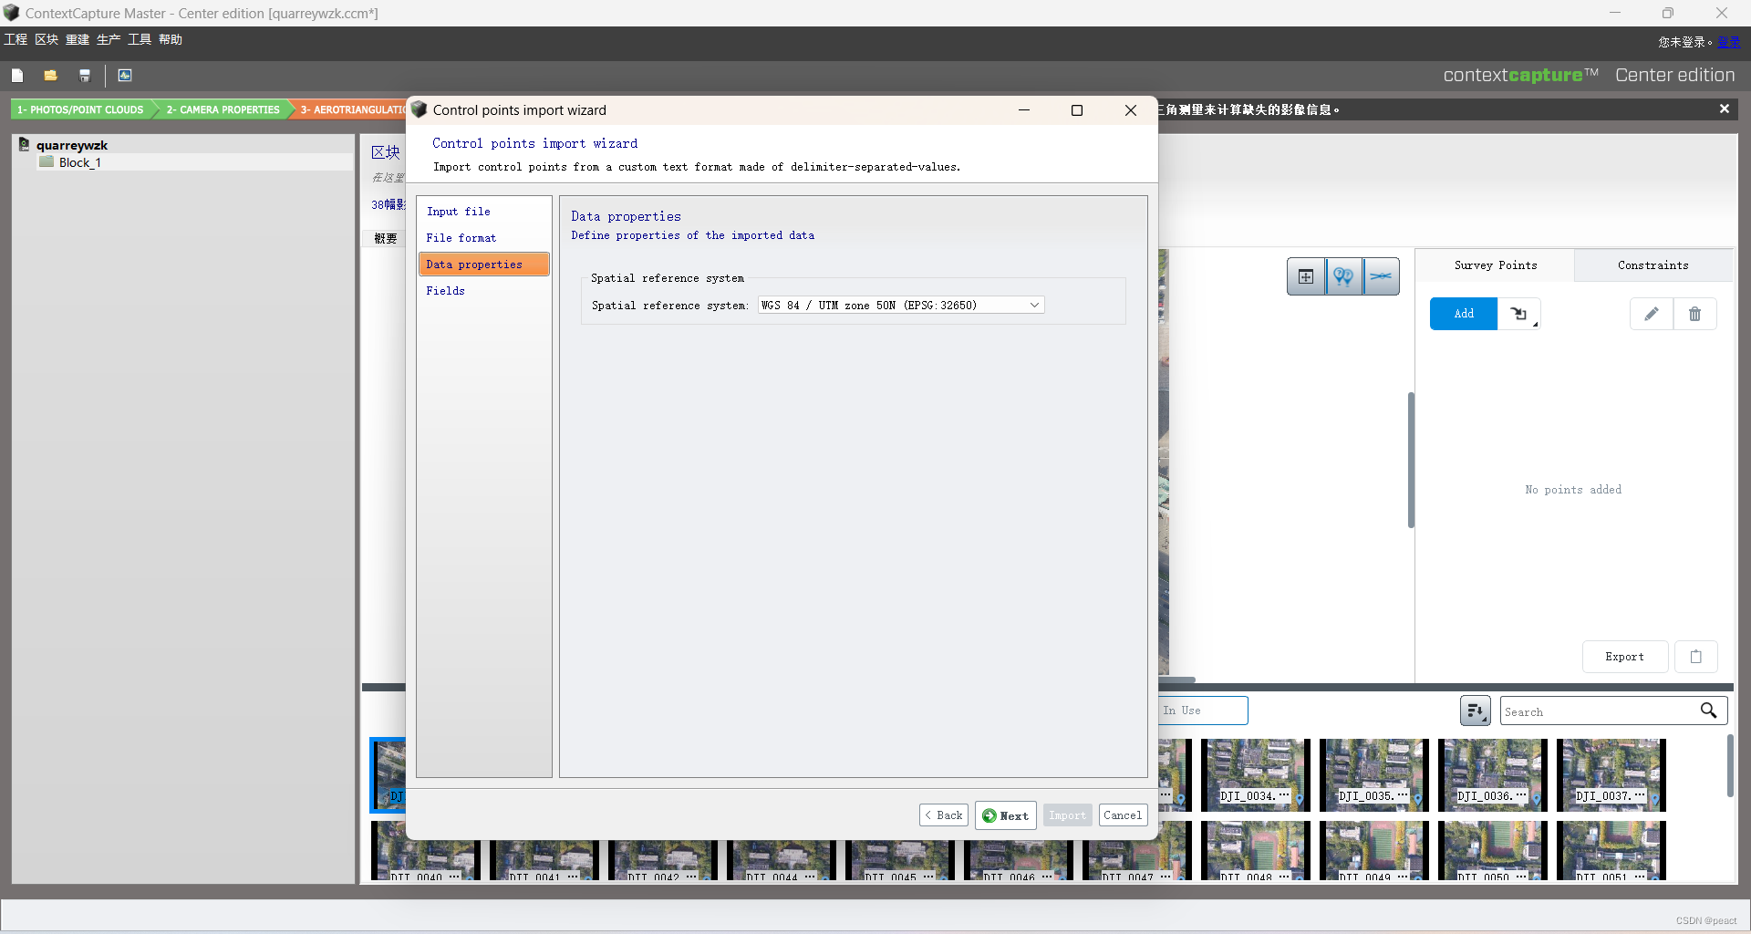
Task: Open the job monitor
Action: (x=125, y=76)
